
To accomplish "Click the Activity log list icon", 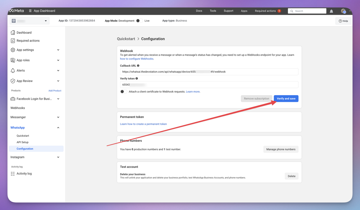I will tap(13, 174).
